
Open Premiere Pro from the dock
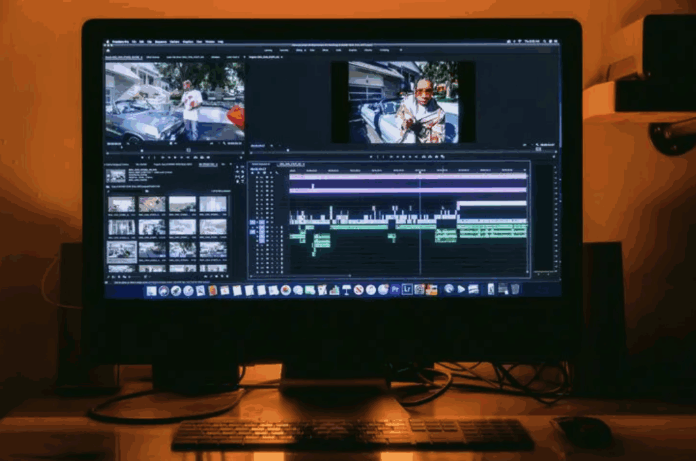395,290
